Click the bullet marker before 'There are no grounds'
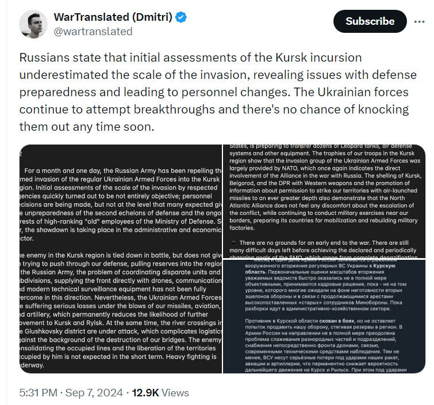The image size is (434, 405). (x=233, y=243)
